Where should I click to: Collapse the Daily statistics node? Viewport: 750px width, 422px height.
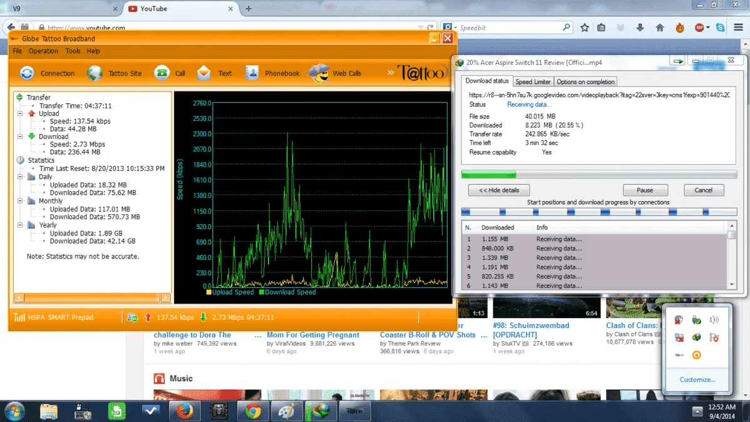click(20, 177)
